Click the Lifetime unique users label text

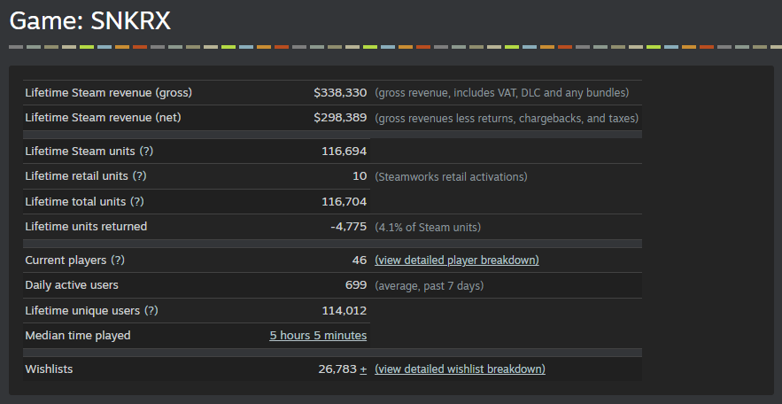tap(82, 311)
